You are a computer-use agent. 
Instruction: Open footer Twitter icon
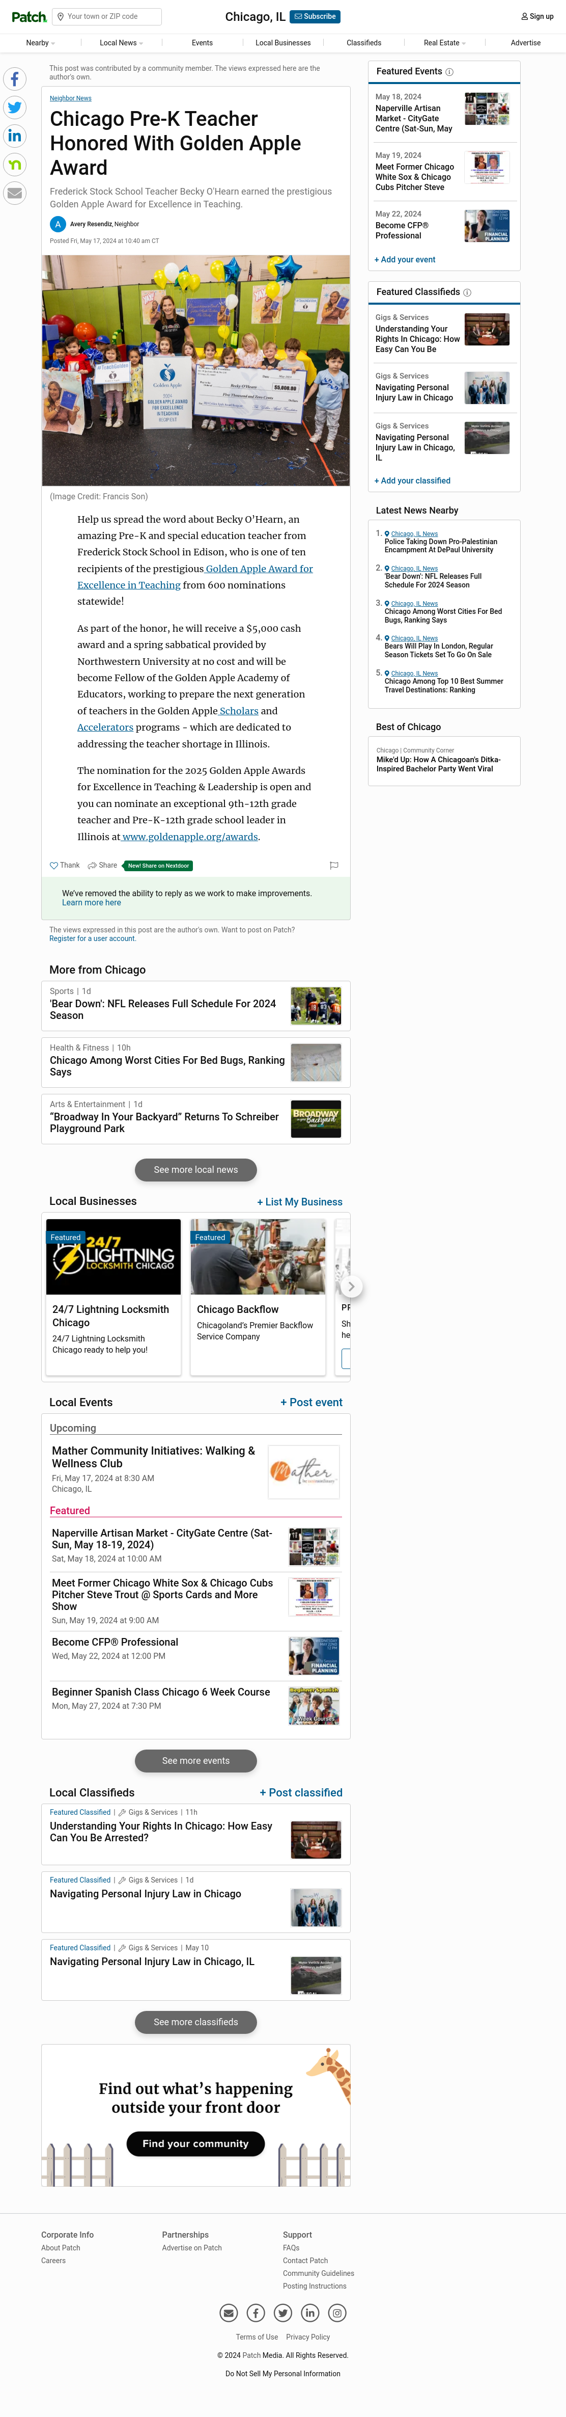(283, 2313)
